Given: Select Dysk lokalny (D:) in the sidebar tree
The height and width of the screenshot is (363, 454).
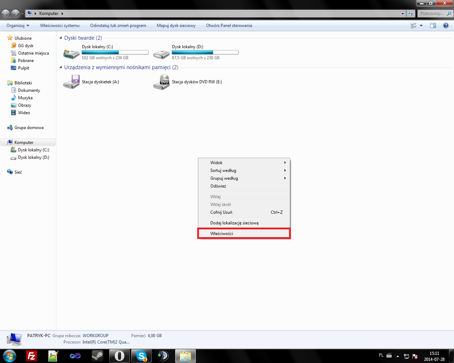Looking at the screenshot, I should pyautogui.click(x=30, y=157).
